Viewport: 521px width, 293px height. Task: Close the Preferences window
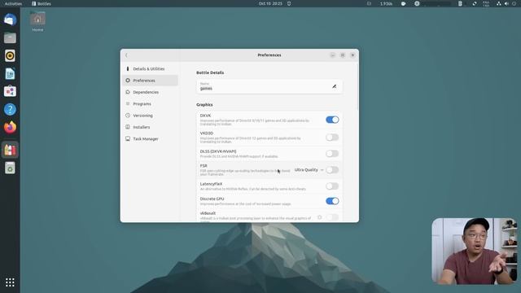352,55
